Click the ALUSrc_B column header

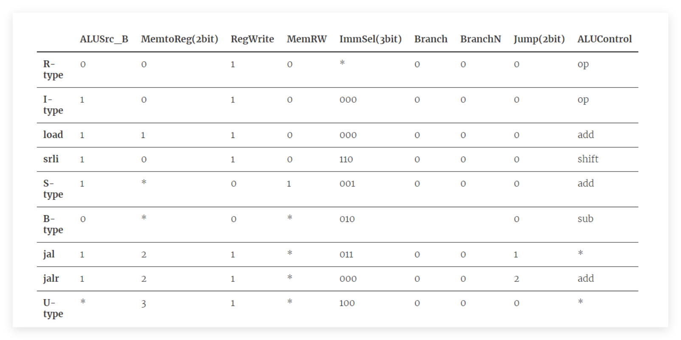pos(104,39)
